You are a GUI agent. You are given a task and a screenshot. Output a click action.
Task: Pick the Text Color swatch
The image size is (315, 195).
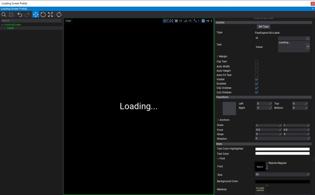[282, 153]
